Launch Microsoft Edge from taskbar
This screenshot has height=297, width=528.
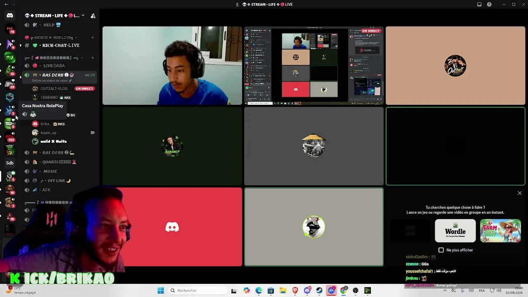point(259,290)
